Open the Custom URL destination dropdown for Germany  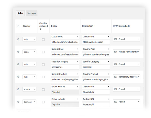[96, 99]
